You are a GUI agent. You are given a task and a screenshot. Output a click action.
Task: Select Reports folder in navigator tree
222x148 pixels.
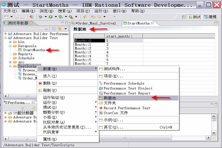(x=25, y=54)
